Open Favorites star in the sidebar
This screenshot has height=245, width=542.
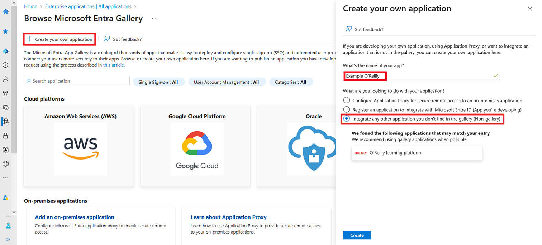coord(6,31)
